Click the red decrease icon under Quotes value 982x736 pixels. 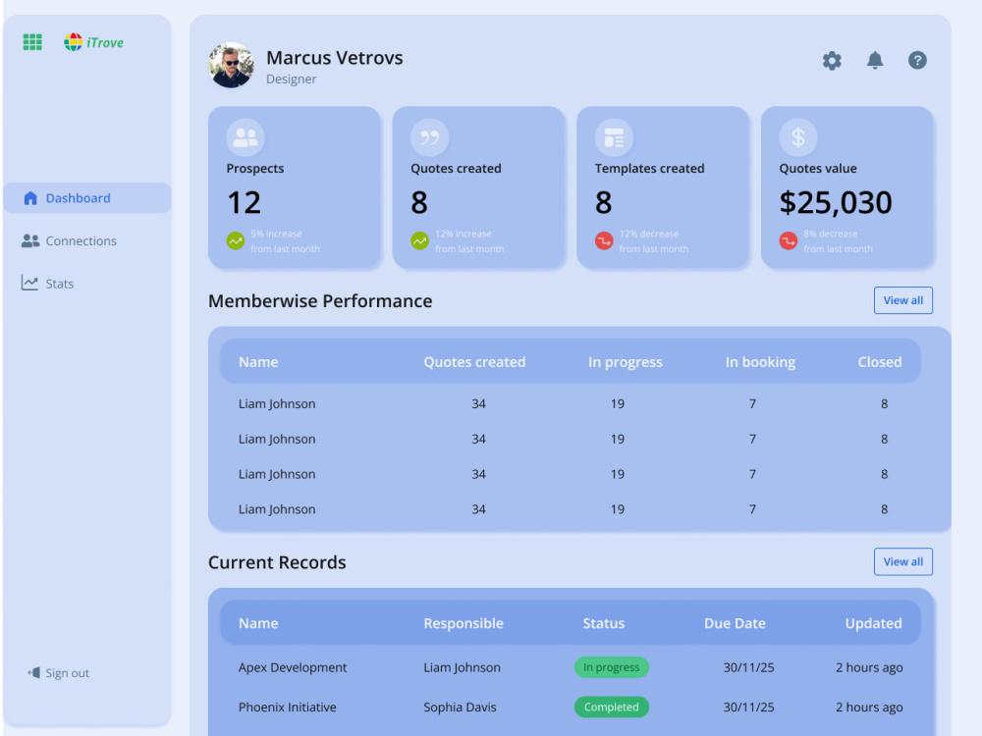click(788, 240)
